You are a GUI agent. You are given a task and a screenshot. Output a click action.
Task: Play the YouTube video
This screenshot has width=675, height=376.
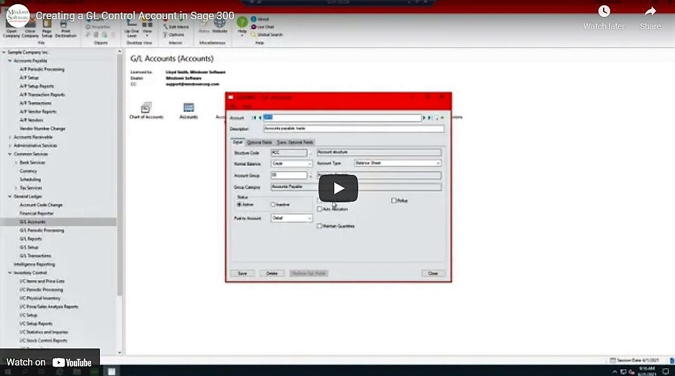tap(338, 188)
